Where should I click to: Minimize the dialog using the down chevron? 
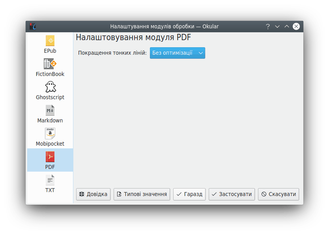(x=277, y=26)
